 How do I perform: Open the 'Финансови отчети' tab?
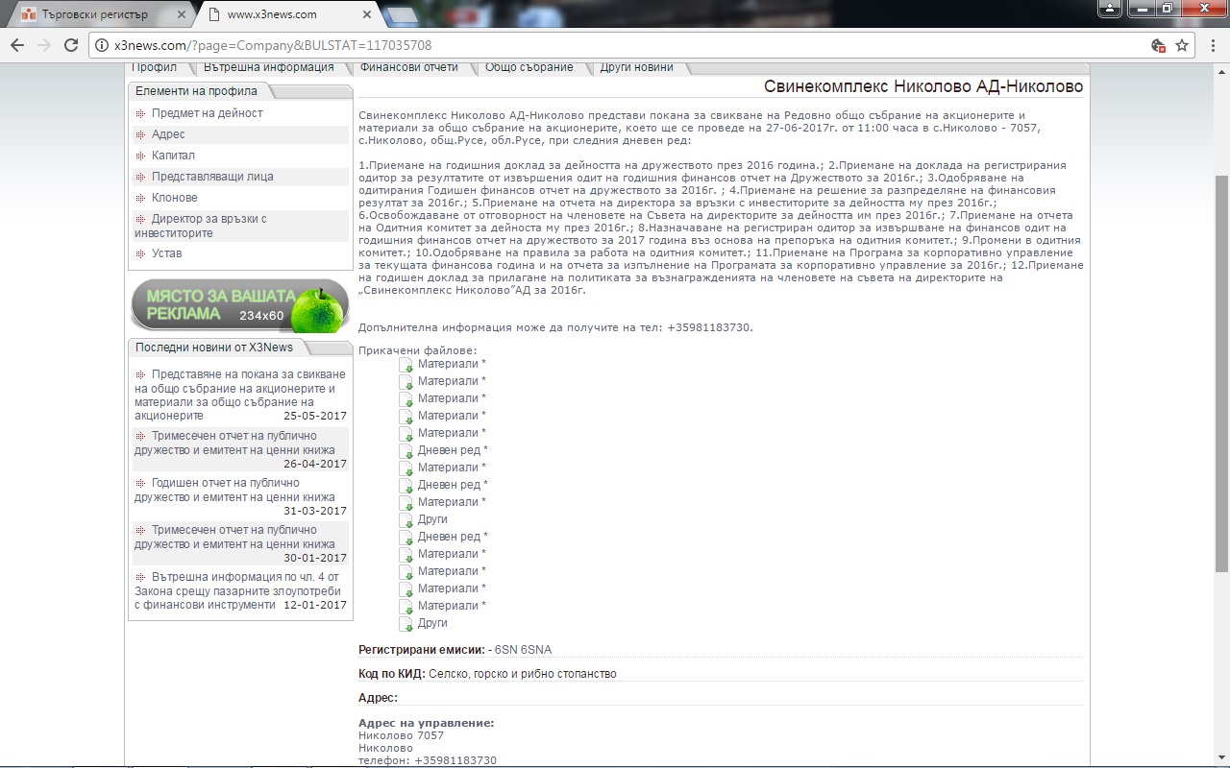point(408,67)
